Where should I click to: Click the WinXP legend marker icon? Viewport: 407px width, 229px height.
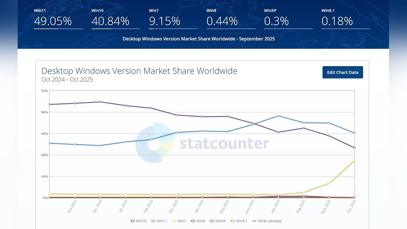(x=212, y=221)
